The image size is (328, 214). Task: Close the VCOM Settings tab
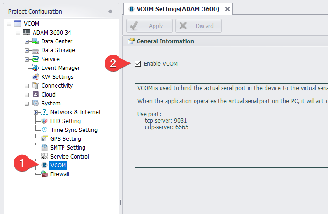(227, 9)
